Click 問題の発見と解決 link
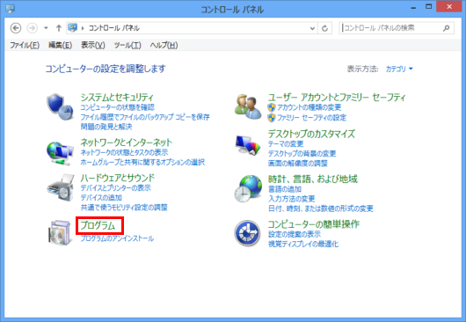Image resolution: width=466 pixels, height=322 pixels. 106,127
